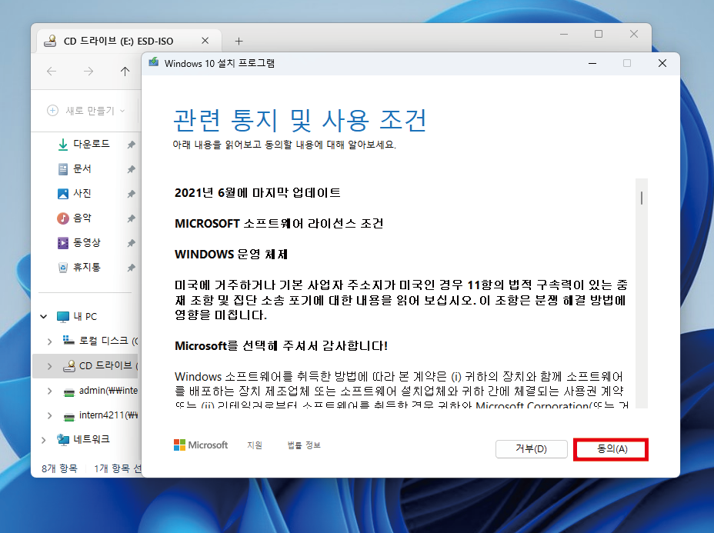Minimize the Windows 10 setup window

(x=592, y=63)
